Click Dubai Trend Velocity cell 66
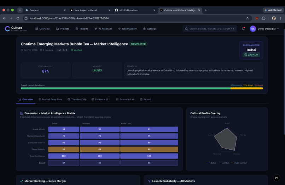The height and width of the screenshot is (185, 285). [64, 149]
